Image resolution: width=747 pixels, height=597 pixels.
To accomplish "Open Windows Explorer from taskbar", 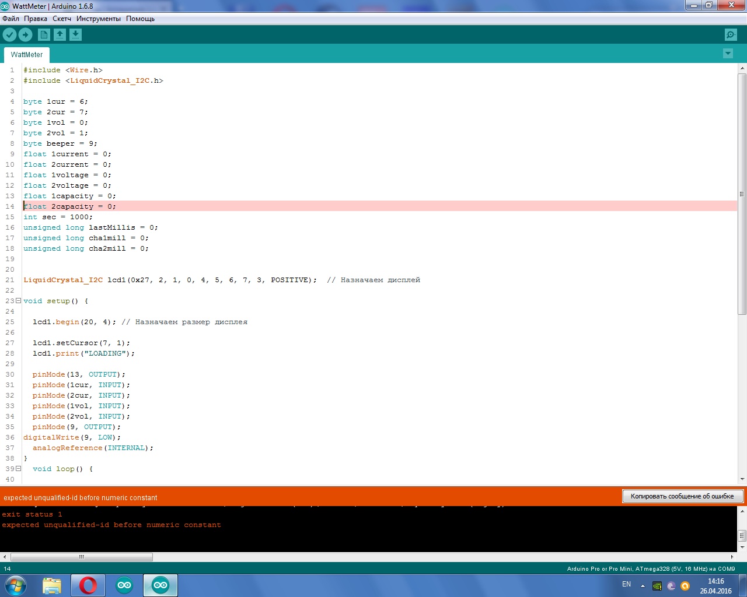I will coord(52,585).
